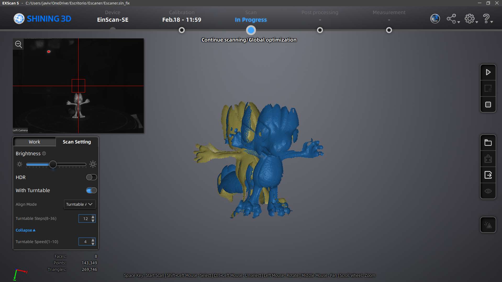Viewport: 502px width, 282px height.
Task: Click the Calibration step circle marker
Action: [x=182, y=30]
